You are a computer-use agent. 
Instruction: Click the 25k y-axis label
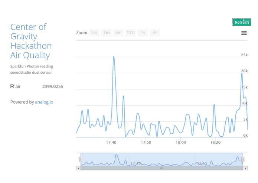pos(244,55)
